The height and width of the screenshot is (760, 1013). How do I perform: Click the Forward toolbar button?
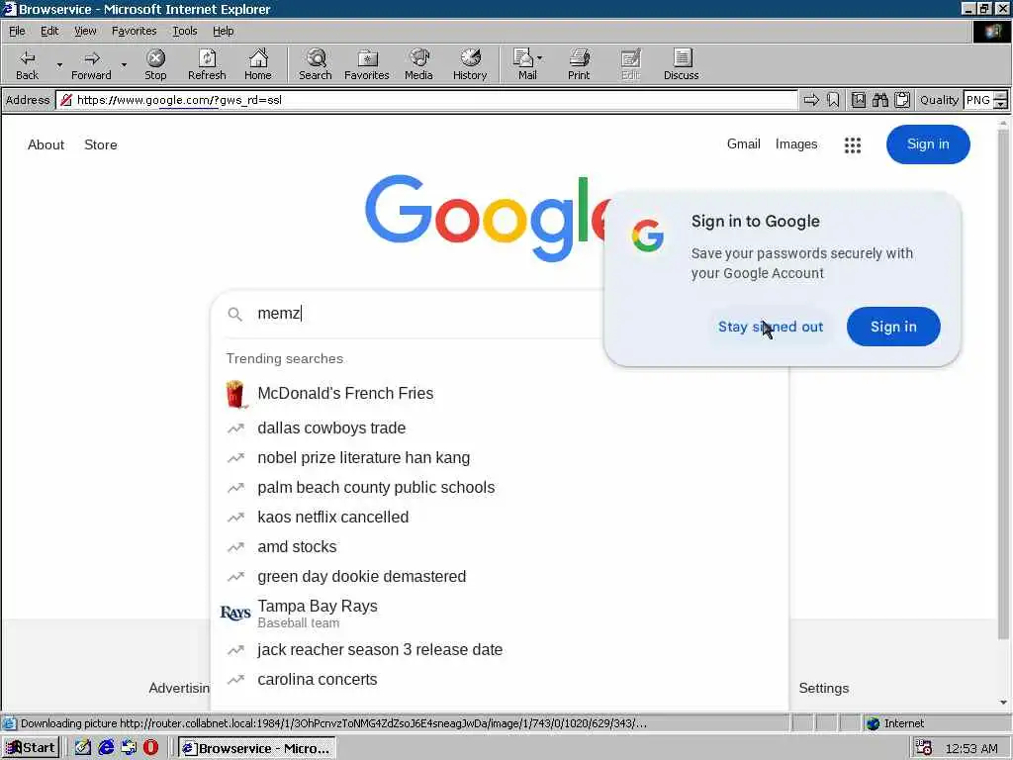[x=91, y=64]
